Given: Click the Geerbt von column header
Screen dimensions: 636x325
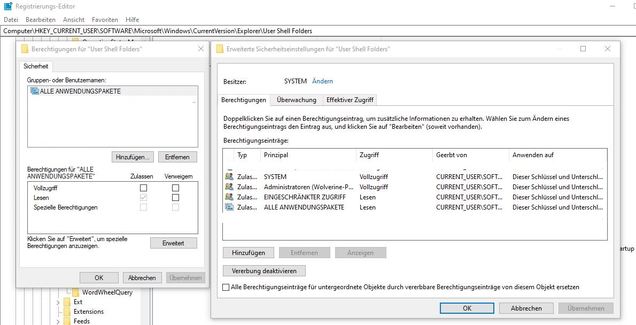Looking at the screenshot, I should (x=471, y=155).
